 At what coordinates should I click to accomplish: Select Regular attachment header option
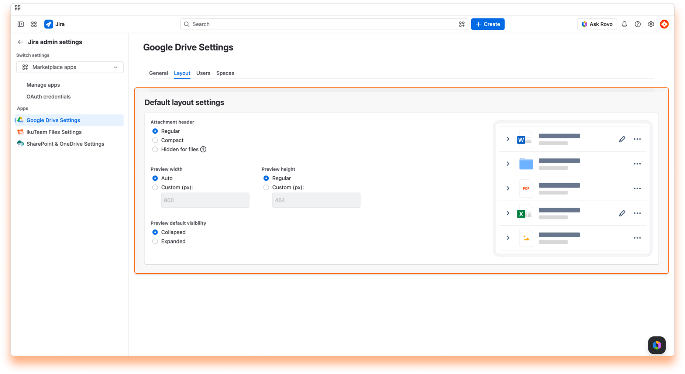[155, 131]
